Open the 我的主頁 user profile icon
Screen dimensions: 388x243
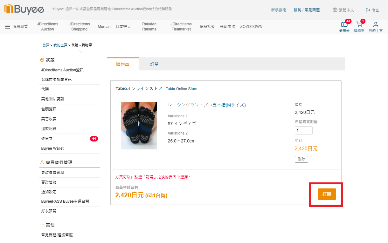pos(376,24)
